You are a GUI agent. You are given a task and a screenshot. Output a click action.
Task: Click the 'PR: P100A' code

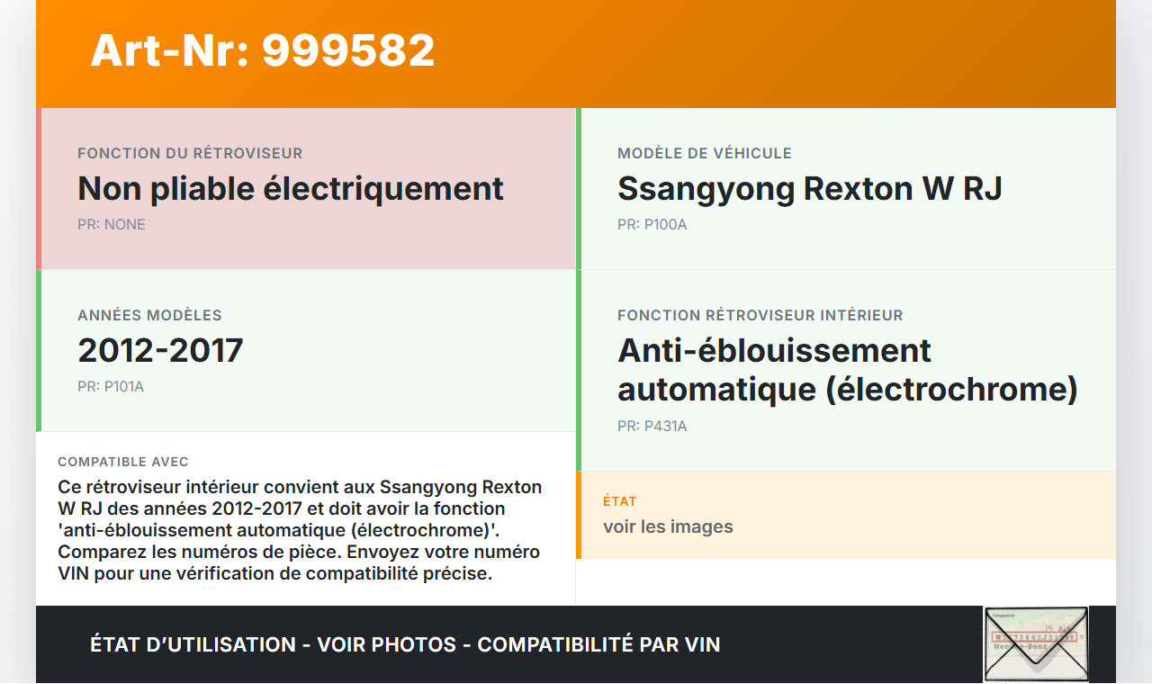coord(652,225)
